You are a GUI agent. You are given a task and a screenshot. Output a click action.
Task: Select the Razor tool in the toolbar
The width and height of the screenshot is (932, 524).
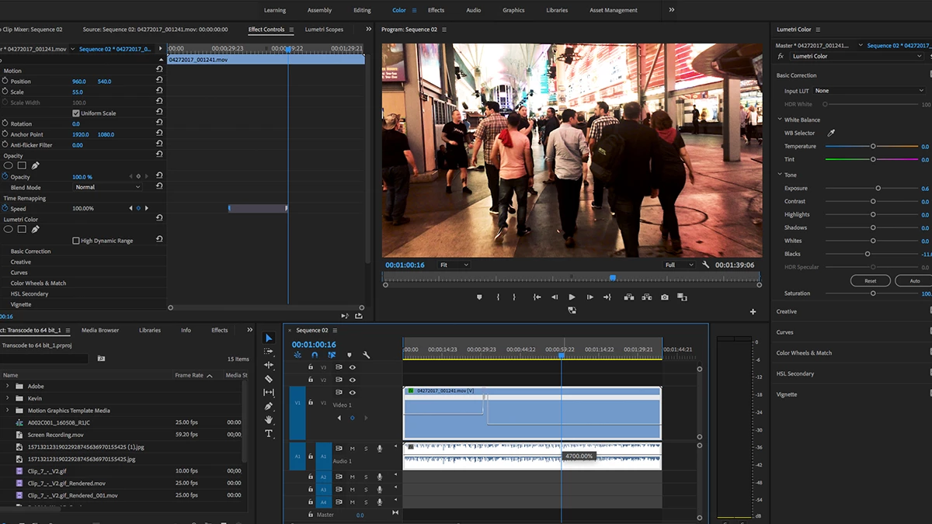pyautogui.click(x=269, y=379)
